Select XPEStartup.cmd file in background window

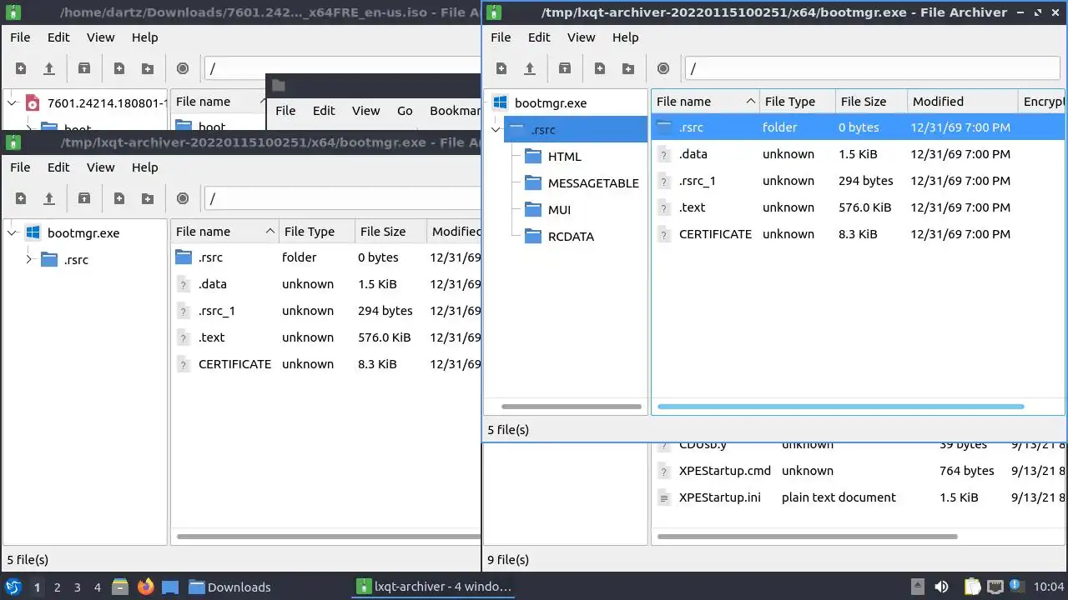point(858,471)
